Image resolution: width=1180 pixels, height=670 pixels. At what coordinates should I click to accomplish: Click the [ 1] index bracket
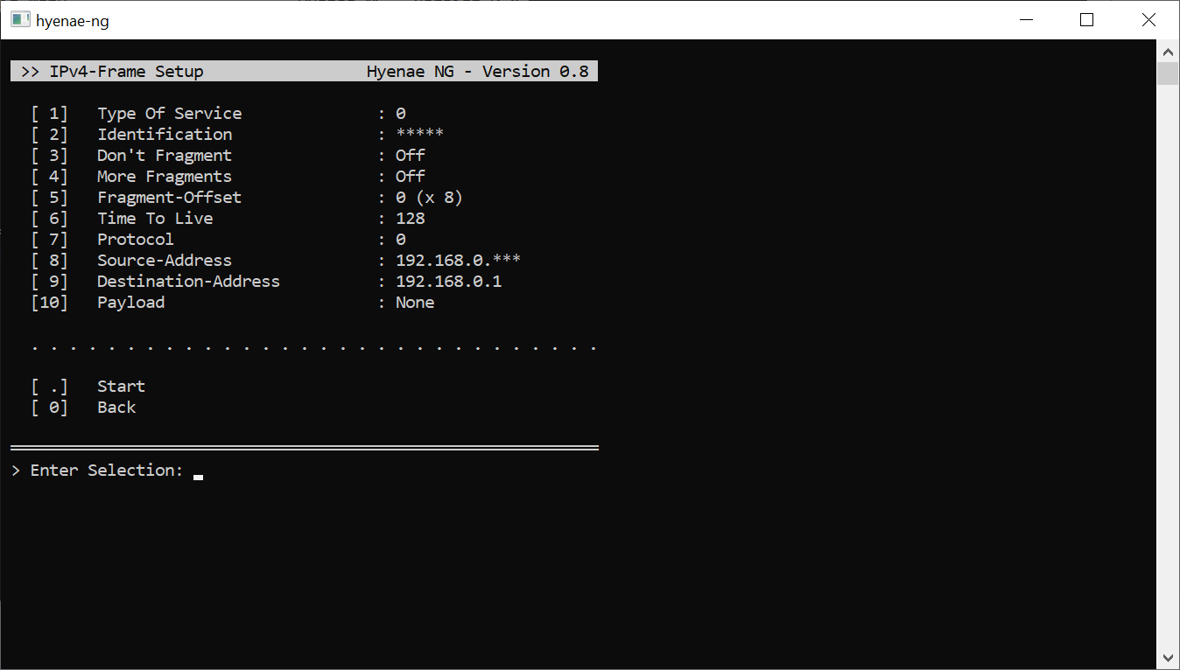(49, 114)
